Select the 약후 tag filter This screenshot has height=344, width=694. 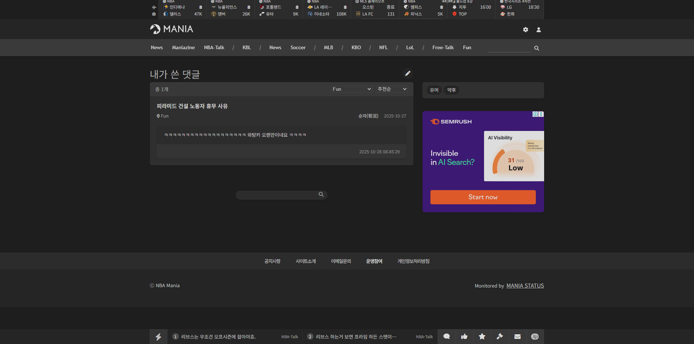click(x=451, y=90)
